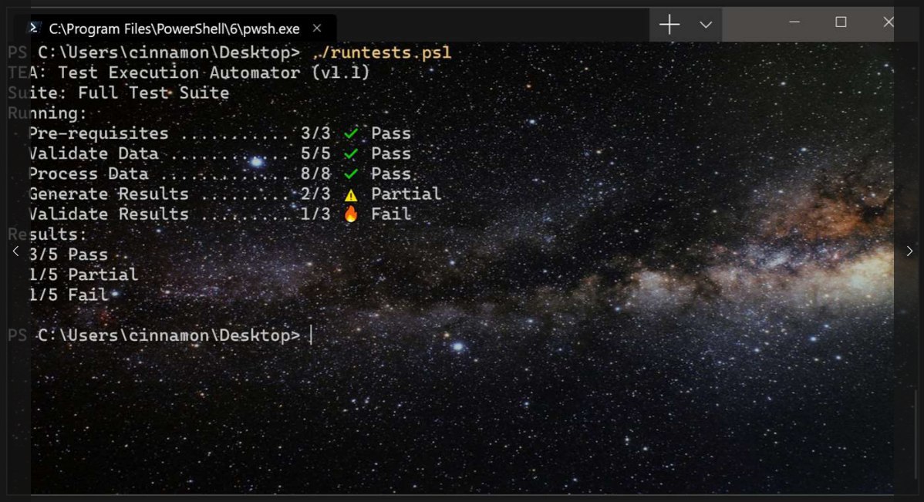
Task: Click the '1/5 Partial' summary line
Action: click(83, 275)
